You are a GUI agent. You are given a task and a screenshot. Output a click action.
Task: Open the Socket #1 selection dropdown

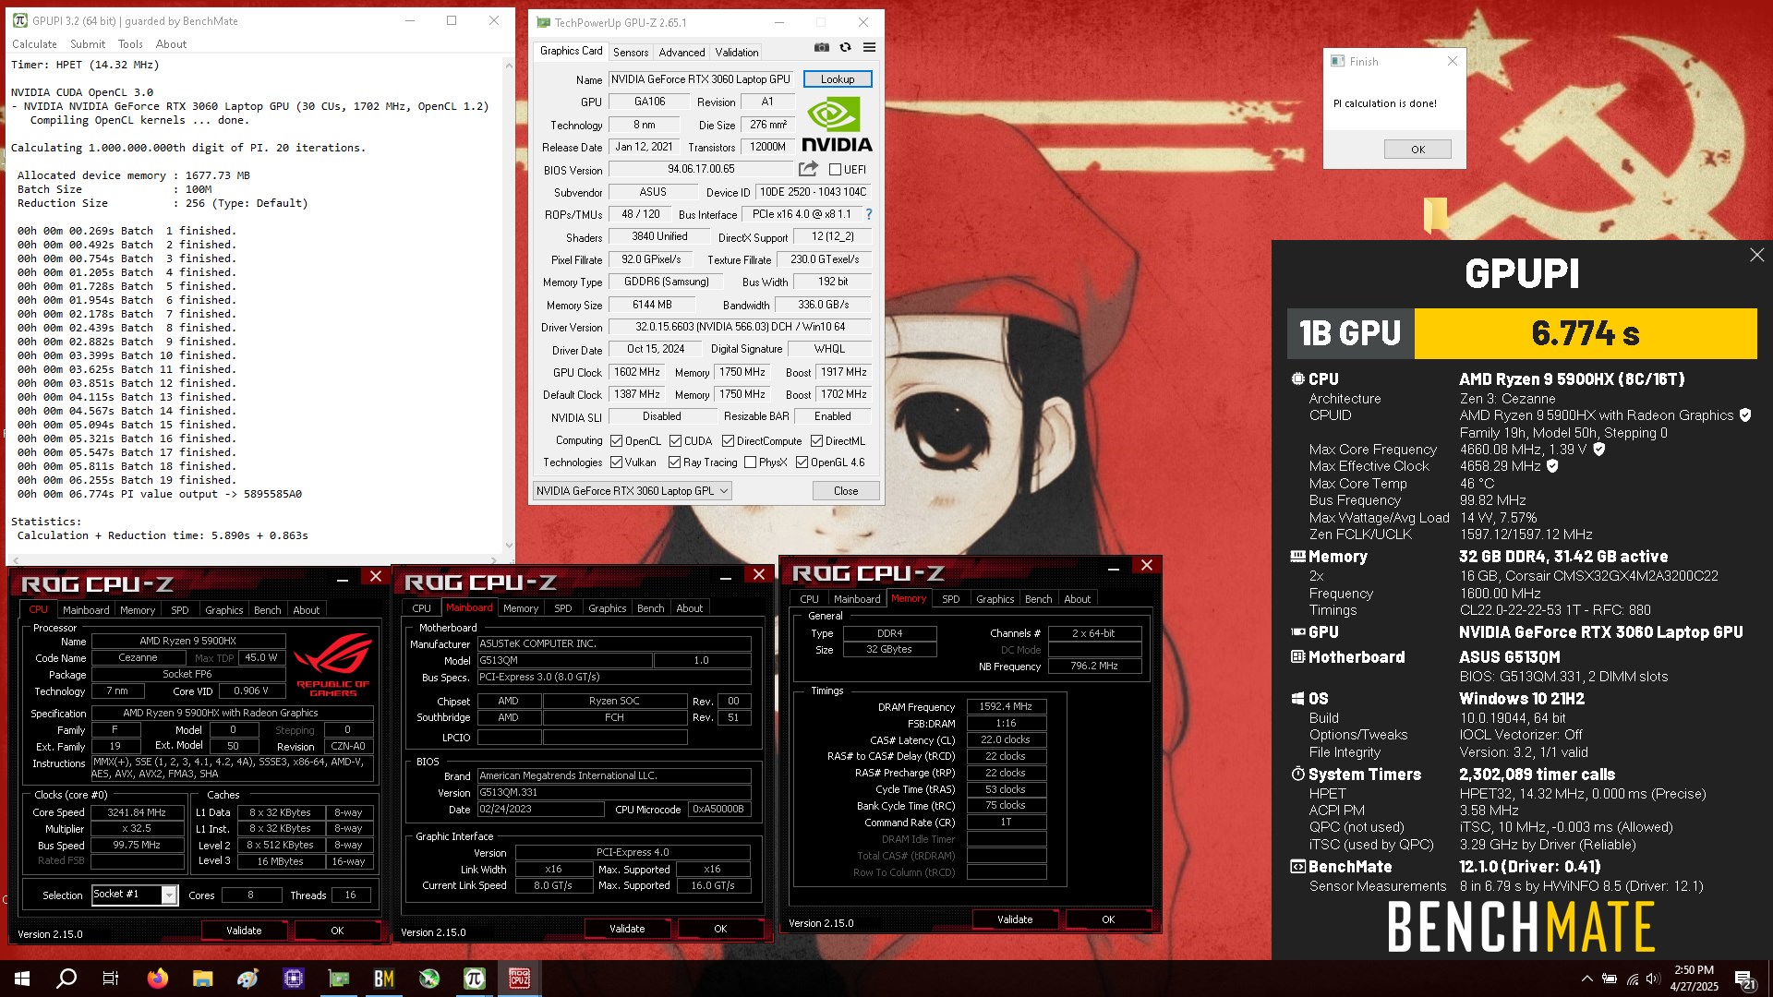click(134, 895)
